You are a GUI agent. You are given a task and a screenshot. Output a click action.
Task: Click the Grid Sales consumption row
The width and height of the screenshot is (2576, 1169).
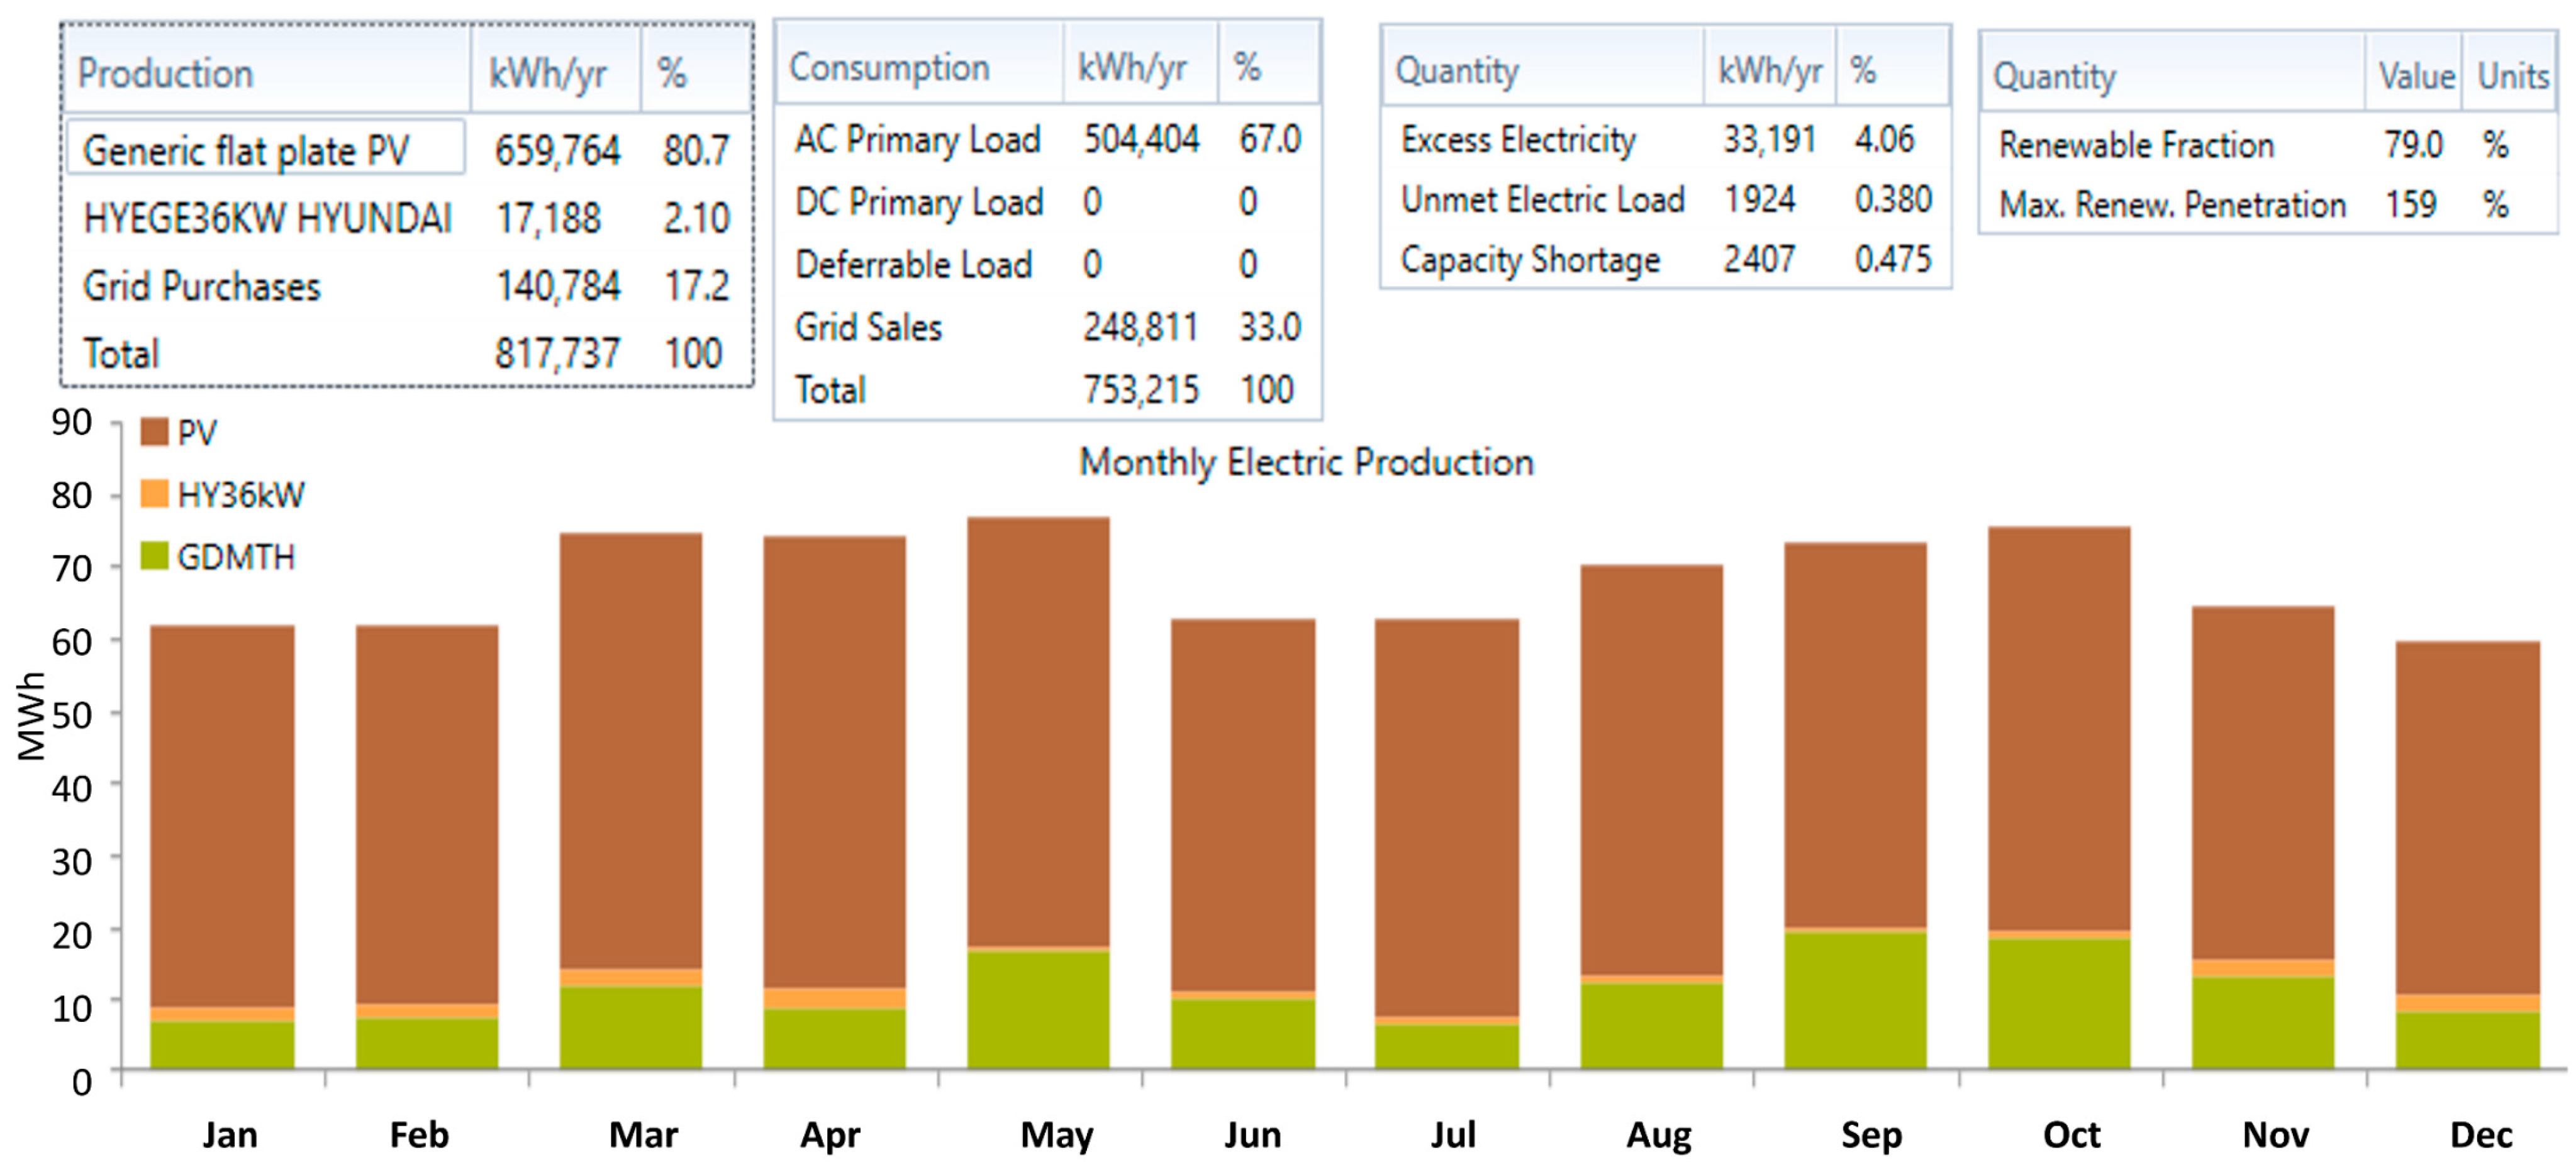tap(868, 327)
